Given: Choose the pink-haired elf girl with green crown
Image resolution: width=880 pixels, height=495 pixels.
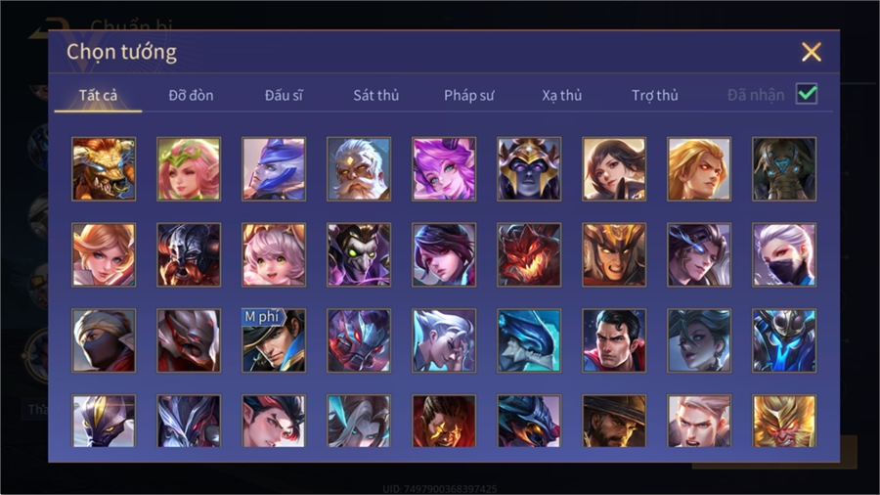Looking at the screenshot, I should click(x=189, y=169).
